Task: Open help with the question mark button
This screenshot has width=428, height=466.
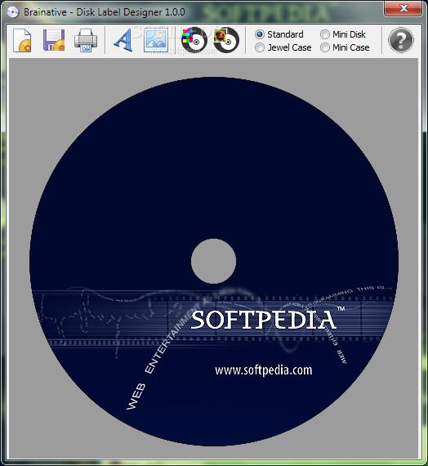Action: coord(401,40)
